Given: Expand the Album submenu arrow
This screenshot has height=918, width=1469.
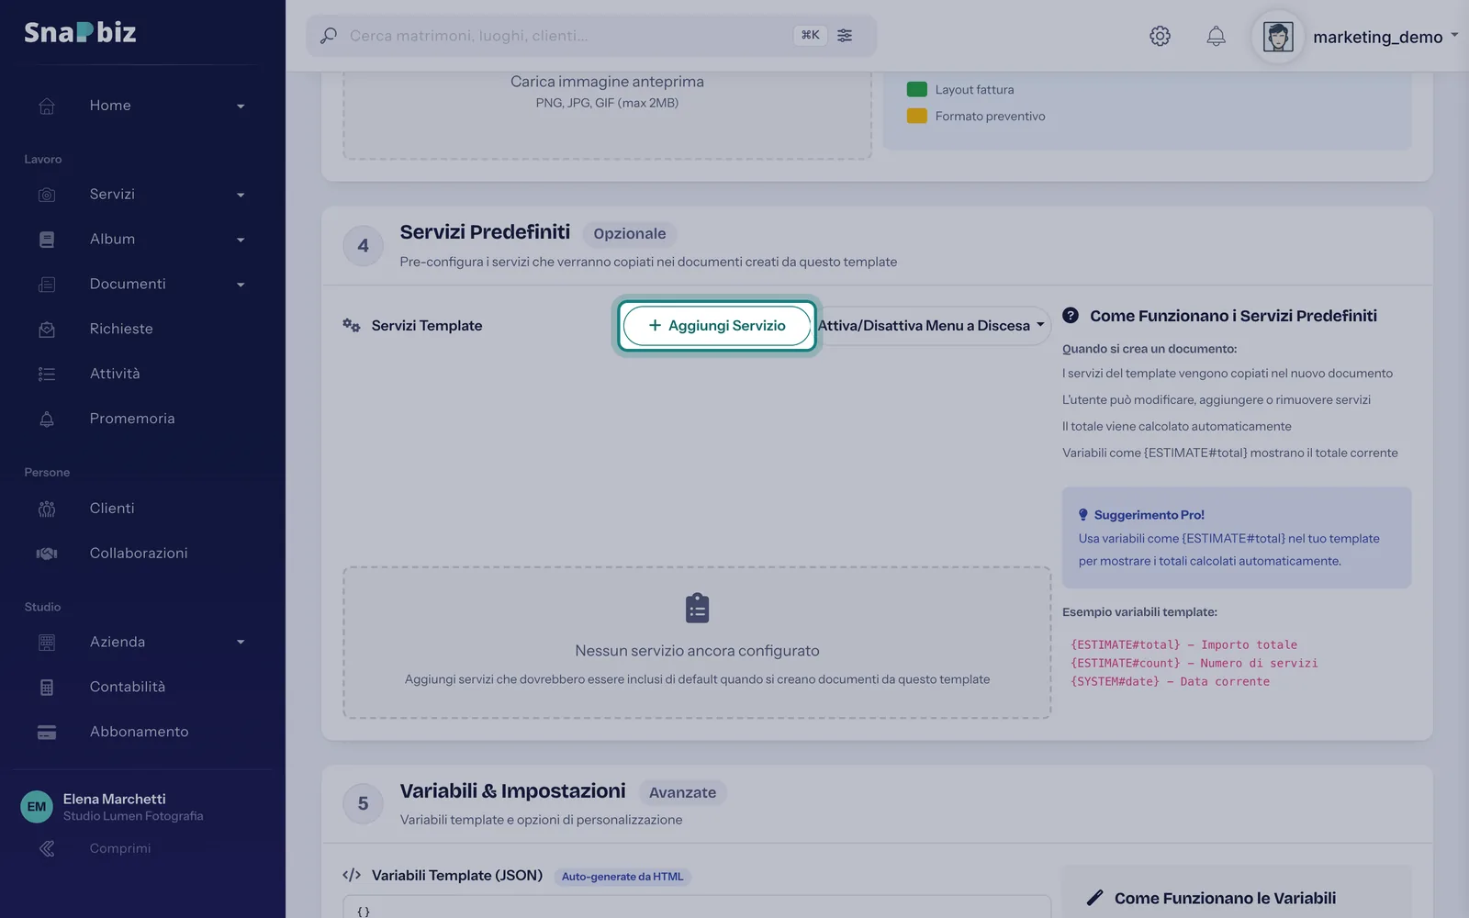Looking at the screenshot, I should click(241, 241).
